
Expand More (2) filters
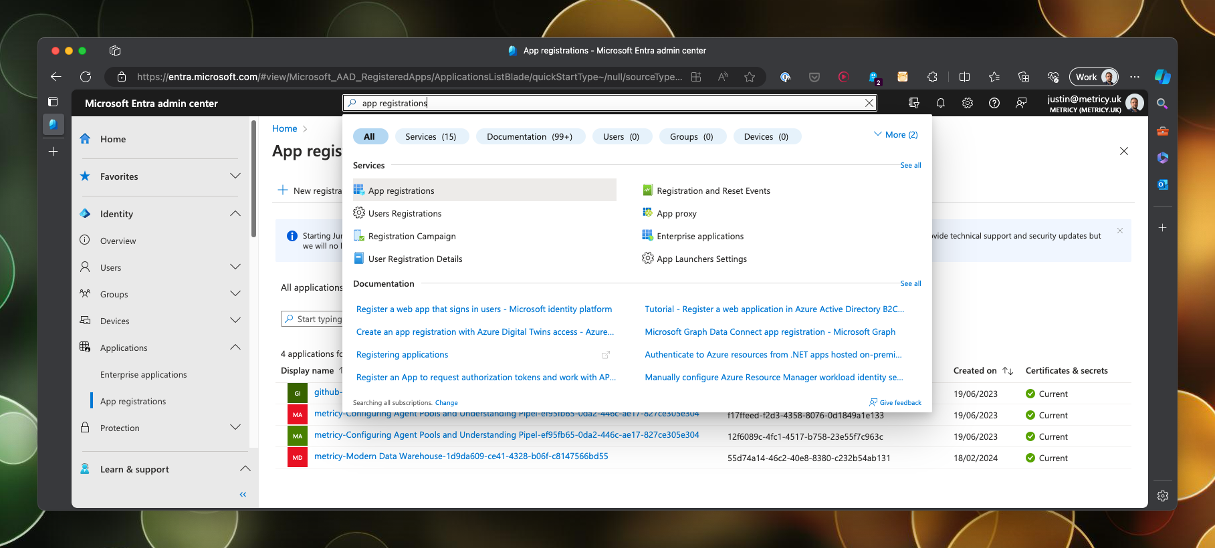896,134
